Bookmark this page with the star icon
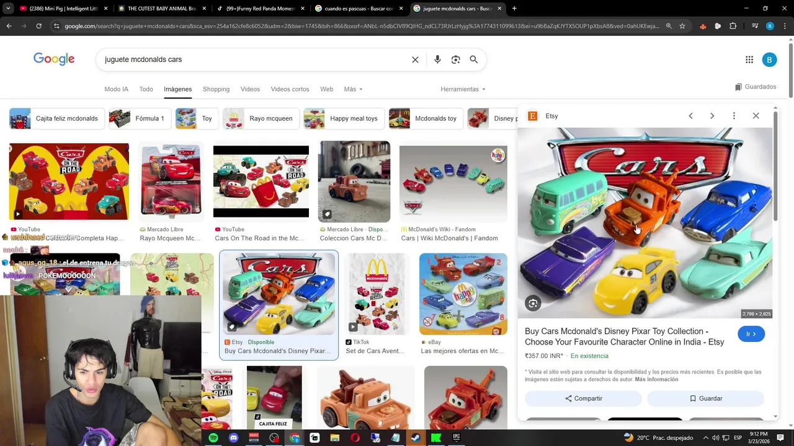This screenshot has height=446, width=794. pyautogui.click(x=682, y=26)
